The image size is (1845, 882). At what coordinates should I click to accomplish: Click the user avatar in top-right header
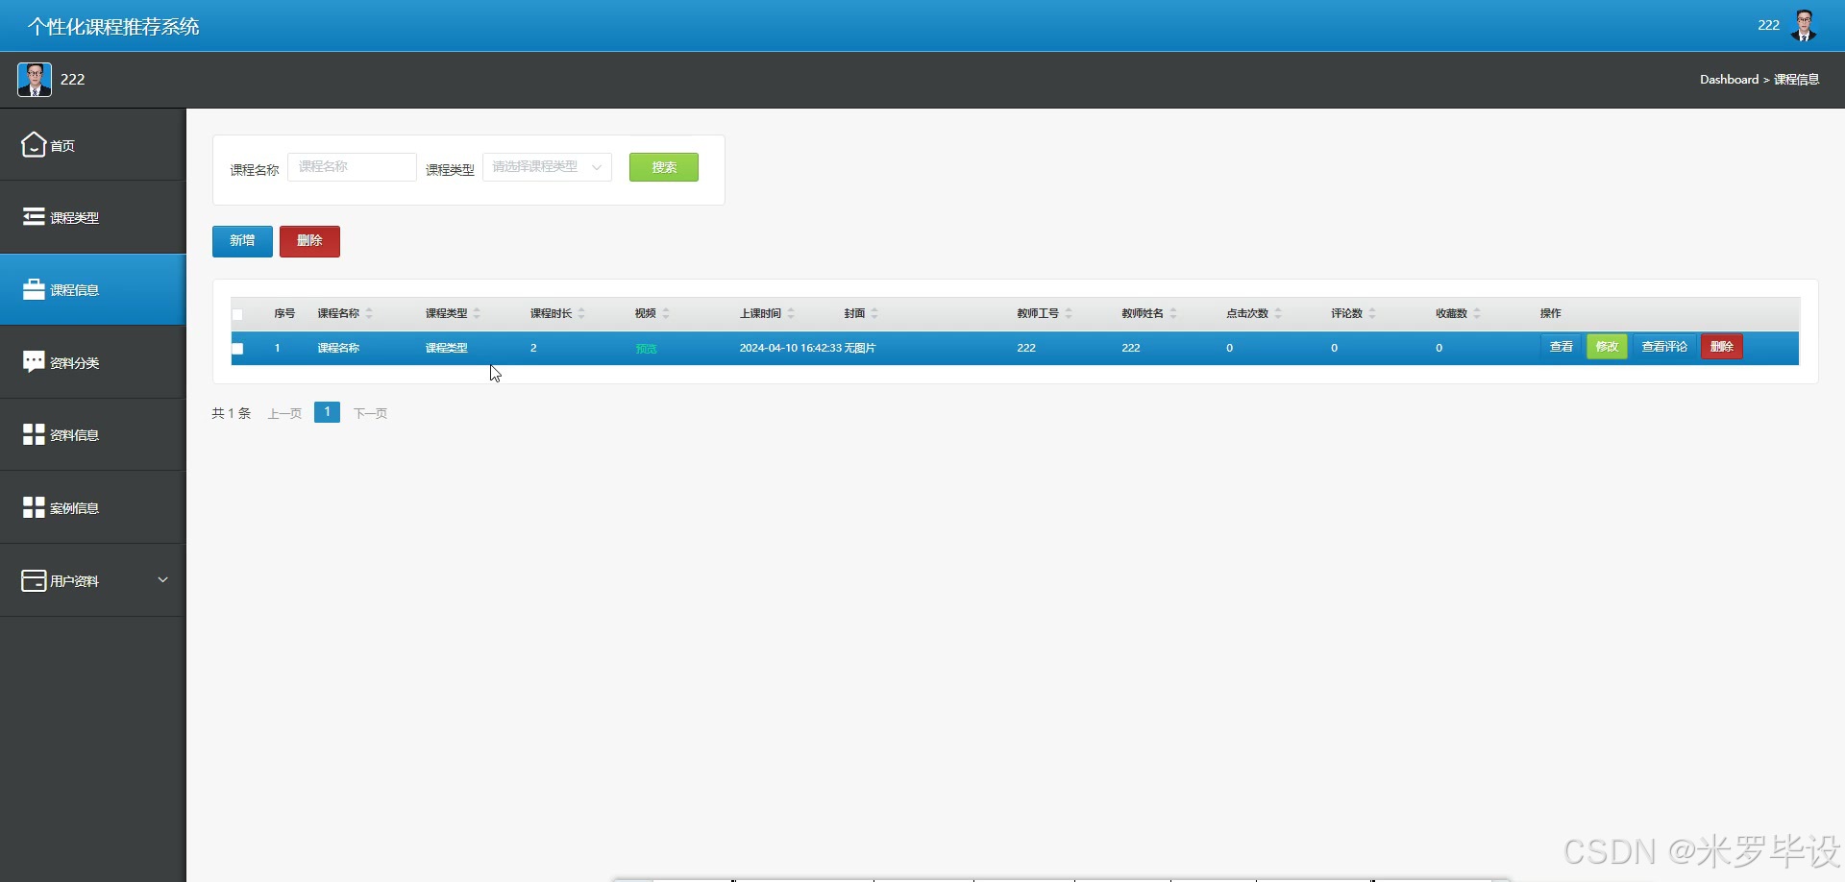(x=1804, y=26)
